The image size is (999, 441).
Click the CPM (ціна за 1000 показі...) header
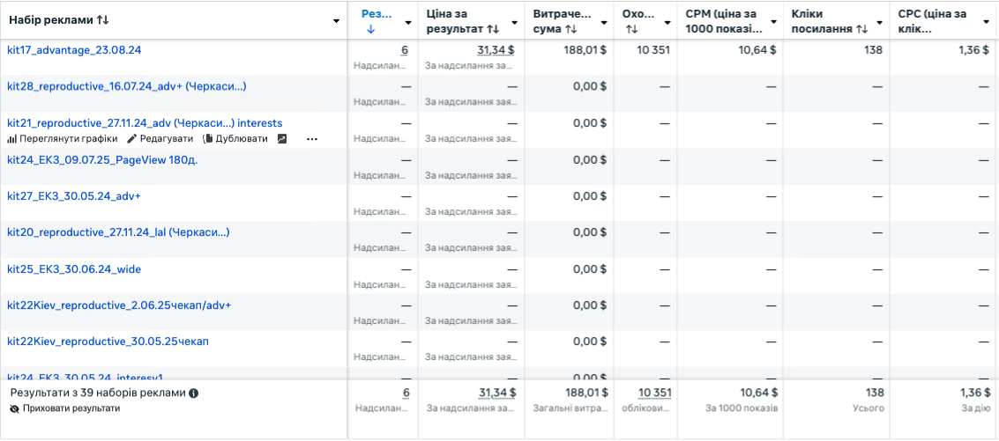tap(724, 21)
